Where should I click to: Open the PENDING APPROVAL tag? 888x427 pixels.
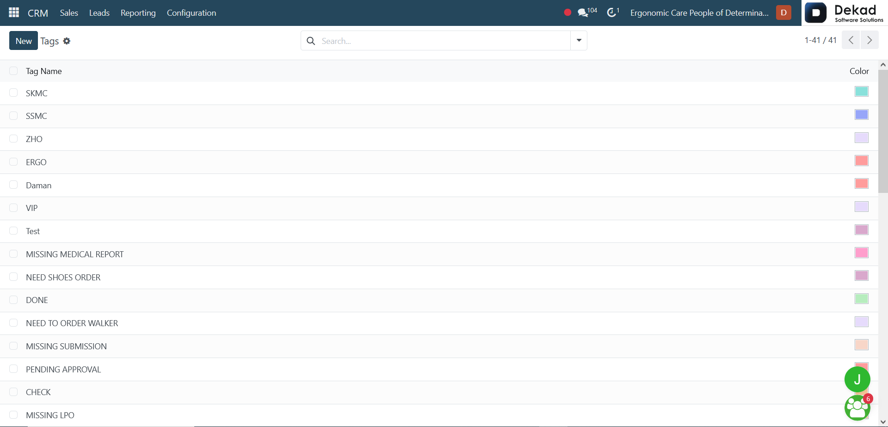pyautogui.click(x=63, y=370)
